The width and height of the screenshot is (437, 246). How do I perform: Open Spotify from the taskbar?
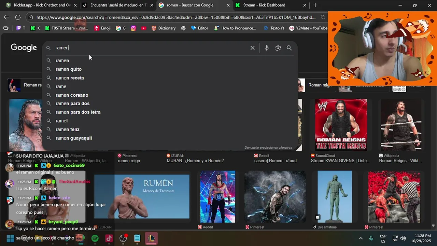[95, 238]
